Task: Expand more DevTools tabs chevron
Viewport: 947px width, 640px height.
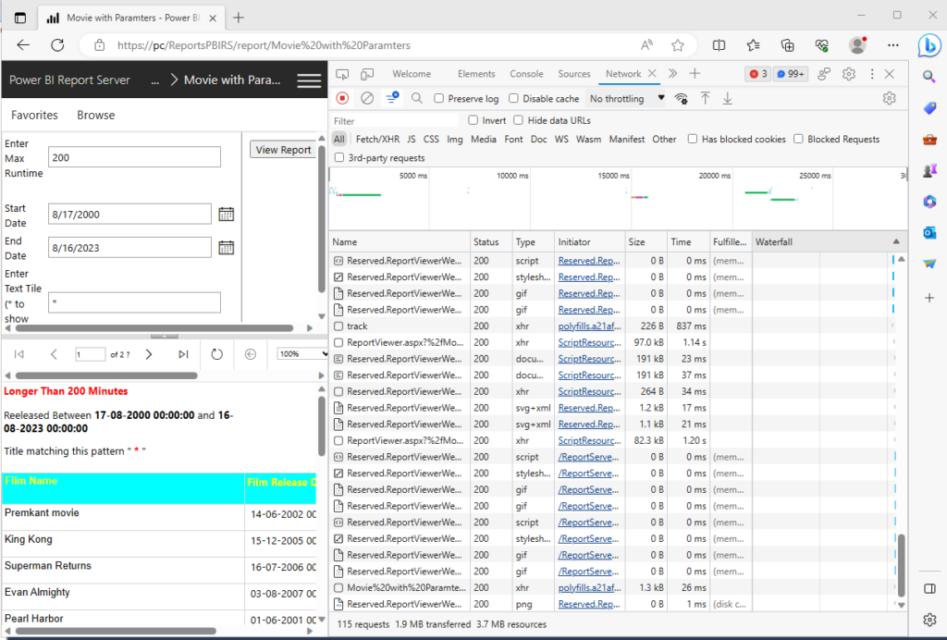Action: tap(673, 74)
